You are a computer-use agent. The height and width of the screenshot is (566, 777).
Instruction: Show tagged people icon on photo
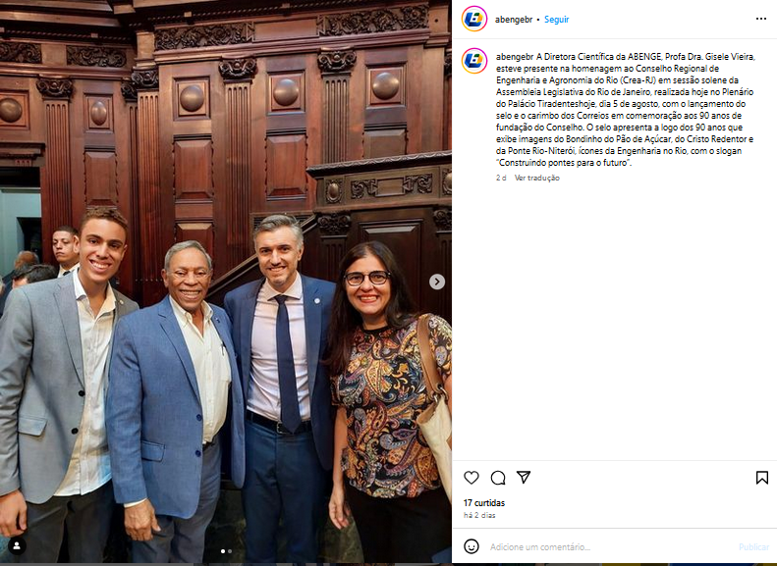(17, 545)
